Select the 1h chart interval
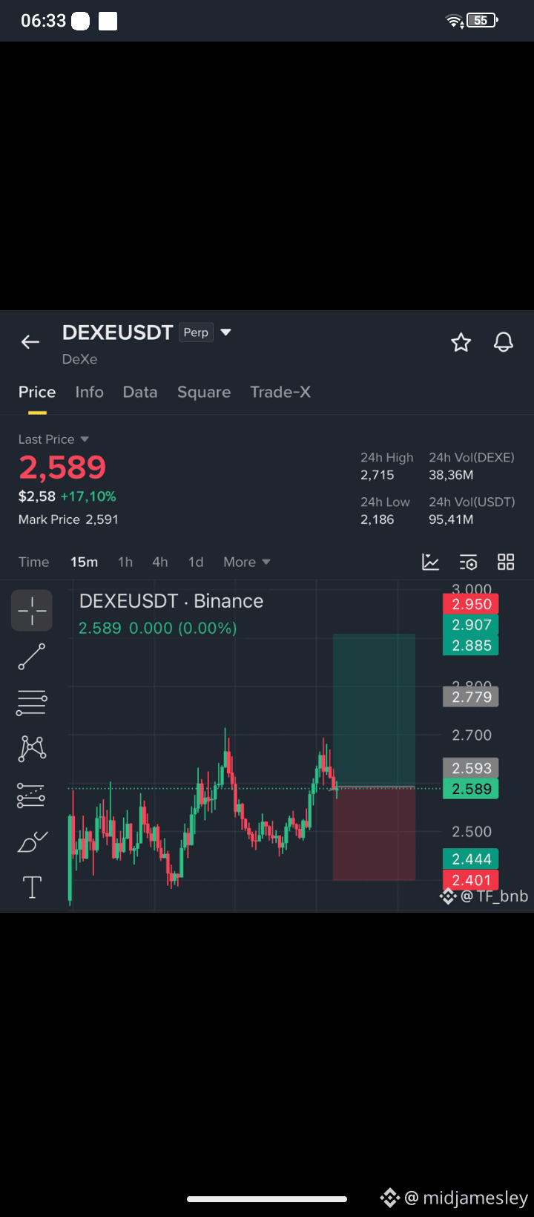Screen dimensions: 534x1217 [x=125, y=562]
